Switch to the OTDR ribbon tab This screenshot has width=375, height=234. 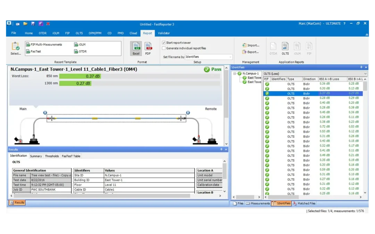(x=43, y=33)
